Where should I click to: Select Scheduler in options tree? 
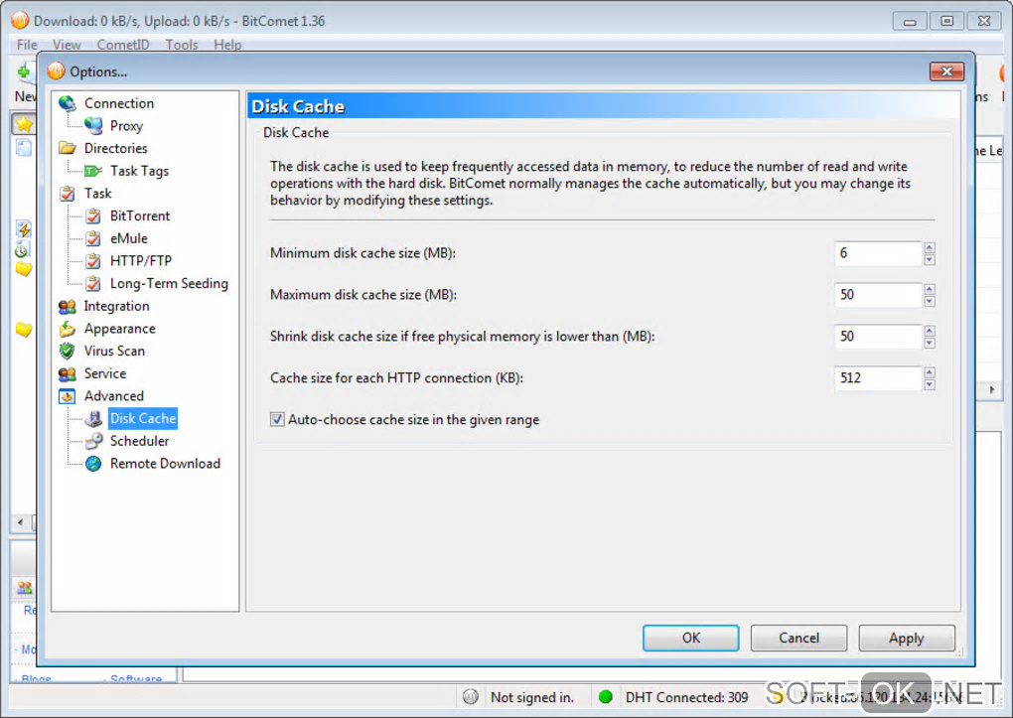click(140, 441)
